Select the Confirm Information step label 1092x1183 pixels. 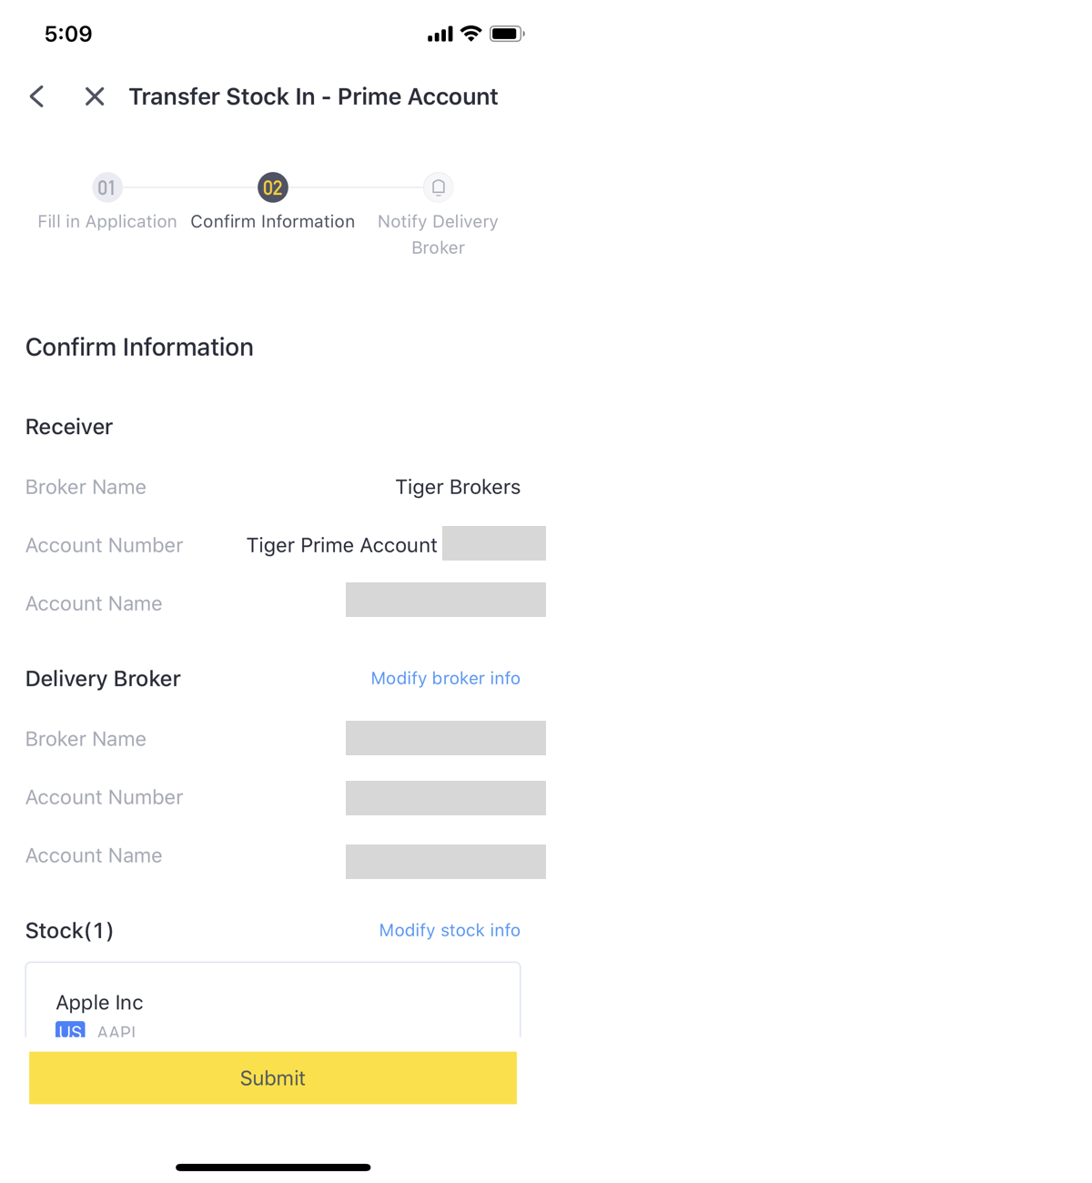pyautogui.click(x=273, y=221)
